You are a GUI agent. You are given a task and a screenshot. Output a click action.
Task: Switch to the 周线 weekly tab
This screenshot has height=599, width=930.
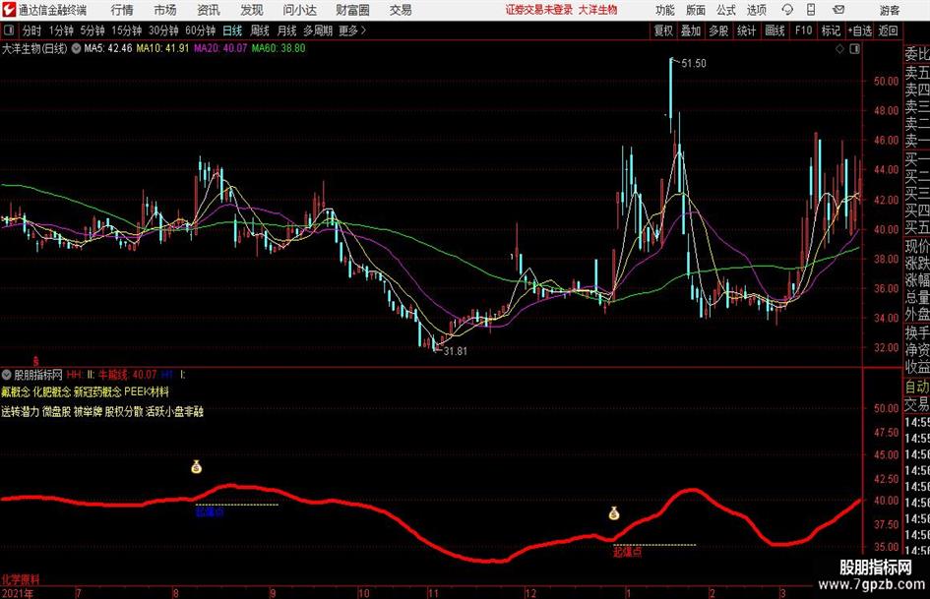pos(260,30)
